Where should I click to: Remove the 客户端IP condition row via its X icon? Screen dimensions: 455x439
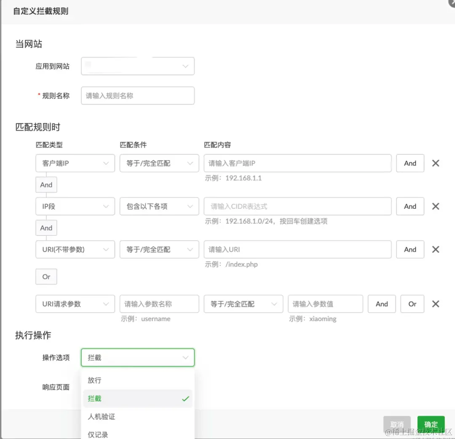[x=436, y=163]
